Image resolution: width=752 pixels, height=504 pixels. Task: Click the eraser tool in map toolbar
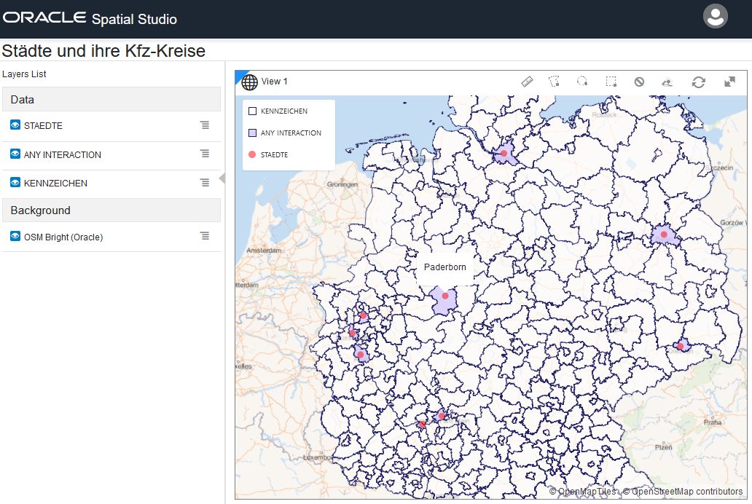(667, 82)
